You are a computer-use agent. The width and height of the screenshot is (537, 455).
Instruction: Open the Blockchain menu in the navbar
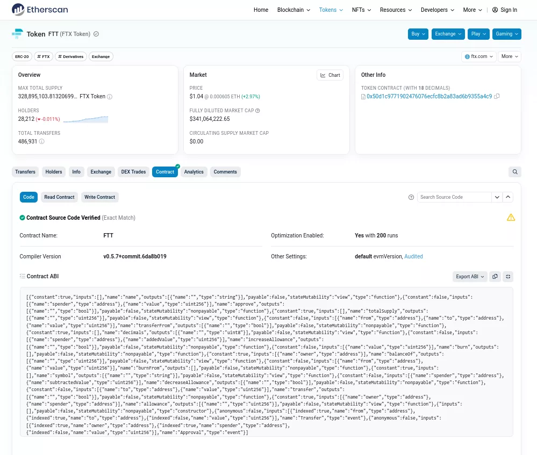click(x=293, y=10)
